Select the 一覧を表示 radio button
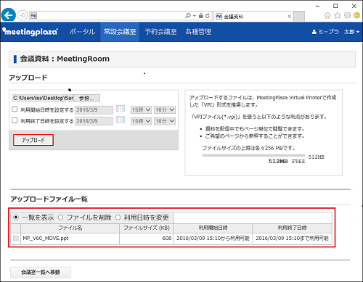 (16, 217)
